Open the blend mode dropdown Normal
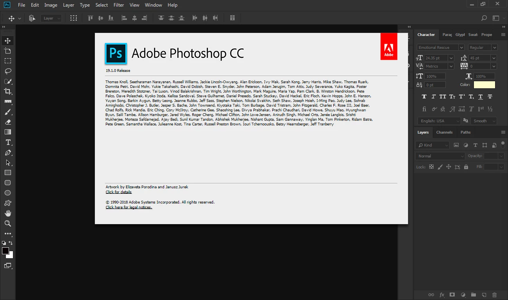Image resolution: width=508 pixels, height=300 pixels. [440, 156]
